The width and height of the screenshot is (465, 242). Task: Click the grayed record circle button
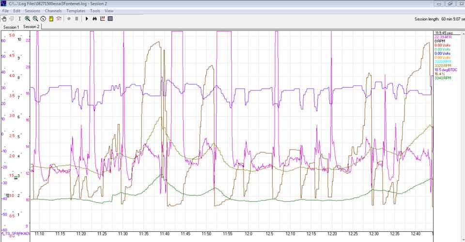(x=69, y=19)
